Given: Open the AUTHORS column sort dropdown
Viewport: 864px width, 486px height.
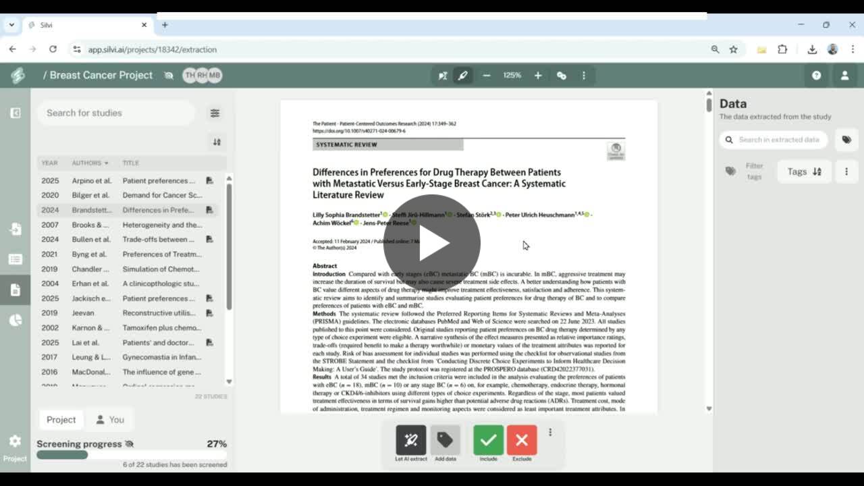Looking at the screenshot, I should (x=90, y=163).
